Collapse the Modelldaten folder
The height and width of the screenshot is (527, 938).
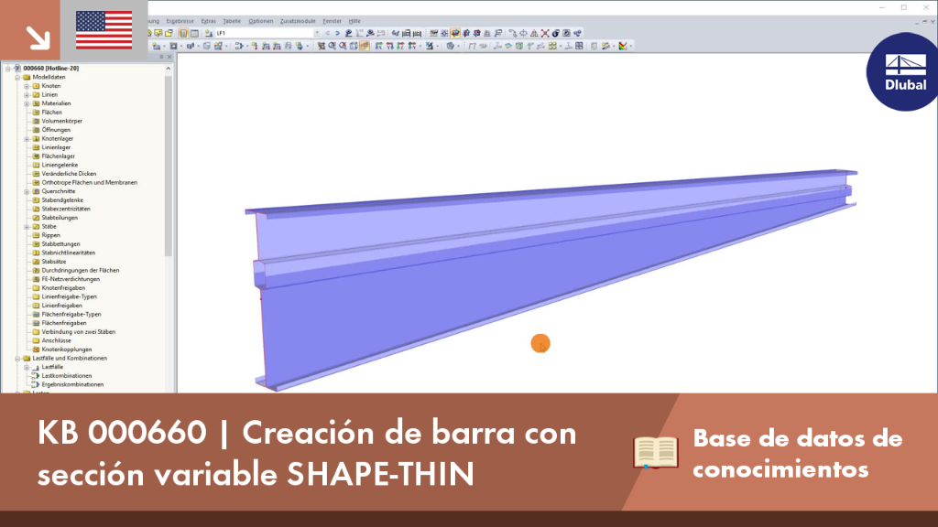(17, 77)
